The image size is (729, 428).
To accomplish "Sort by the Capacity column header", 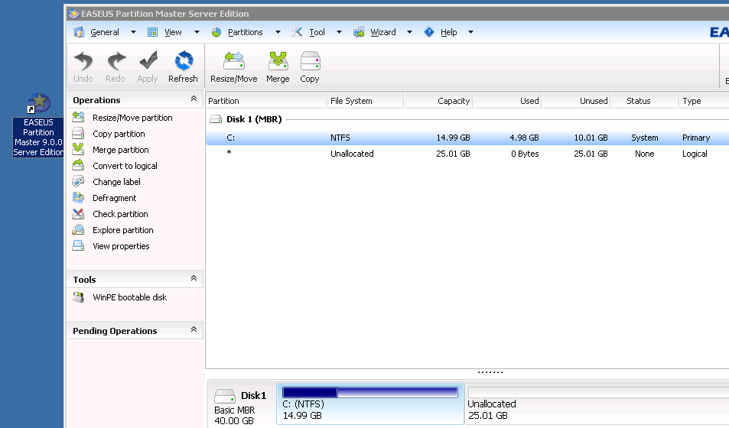I will point(438,101).
